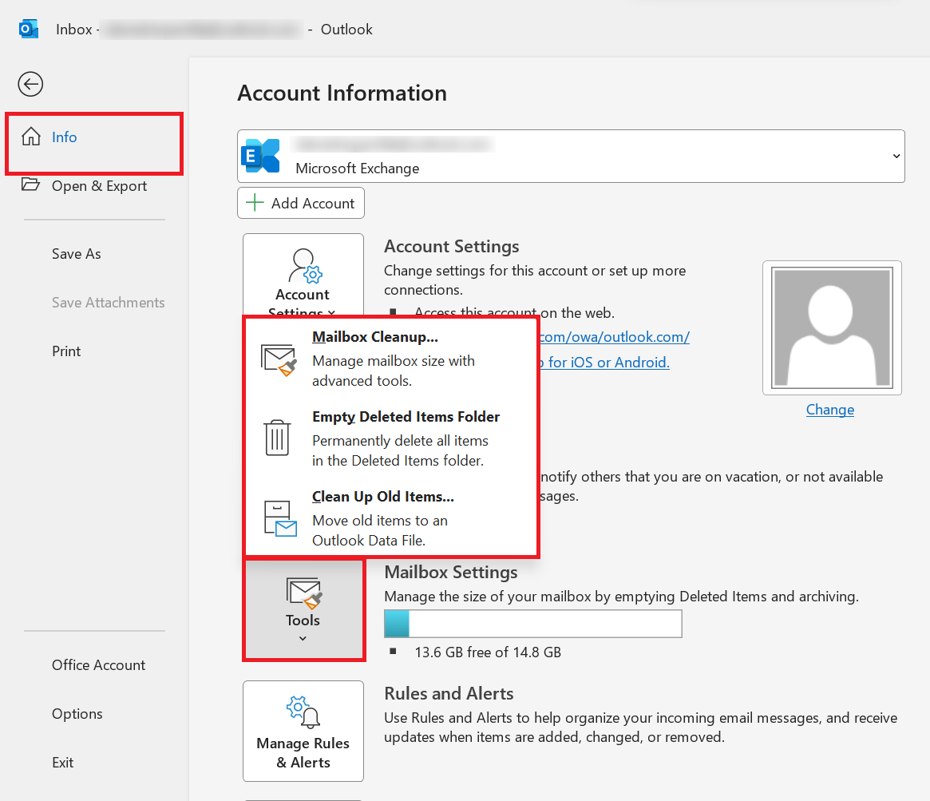Open the Info tab
This screenshot has height=801, width=930.
pyautogui.click(x=94, y=137)
